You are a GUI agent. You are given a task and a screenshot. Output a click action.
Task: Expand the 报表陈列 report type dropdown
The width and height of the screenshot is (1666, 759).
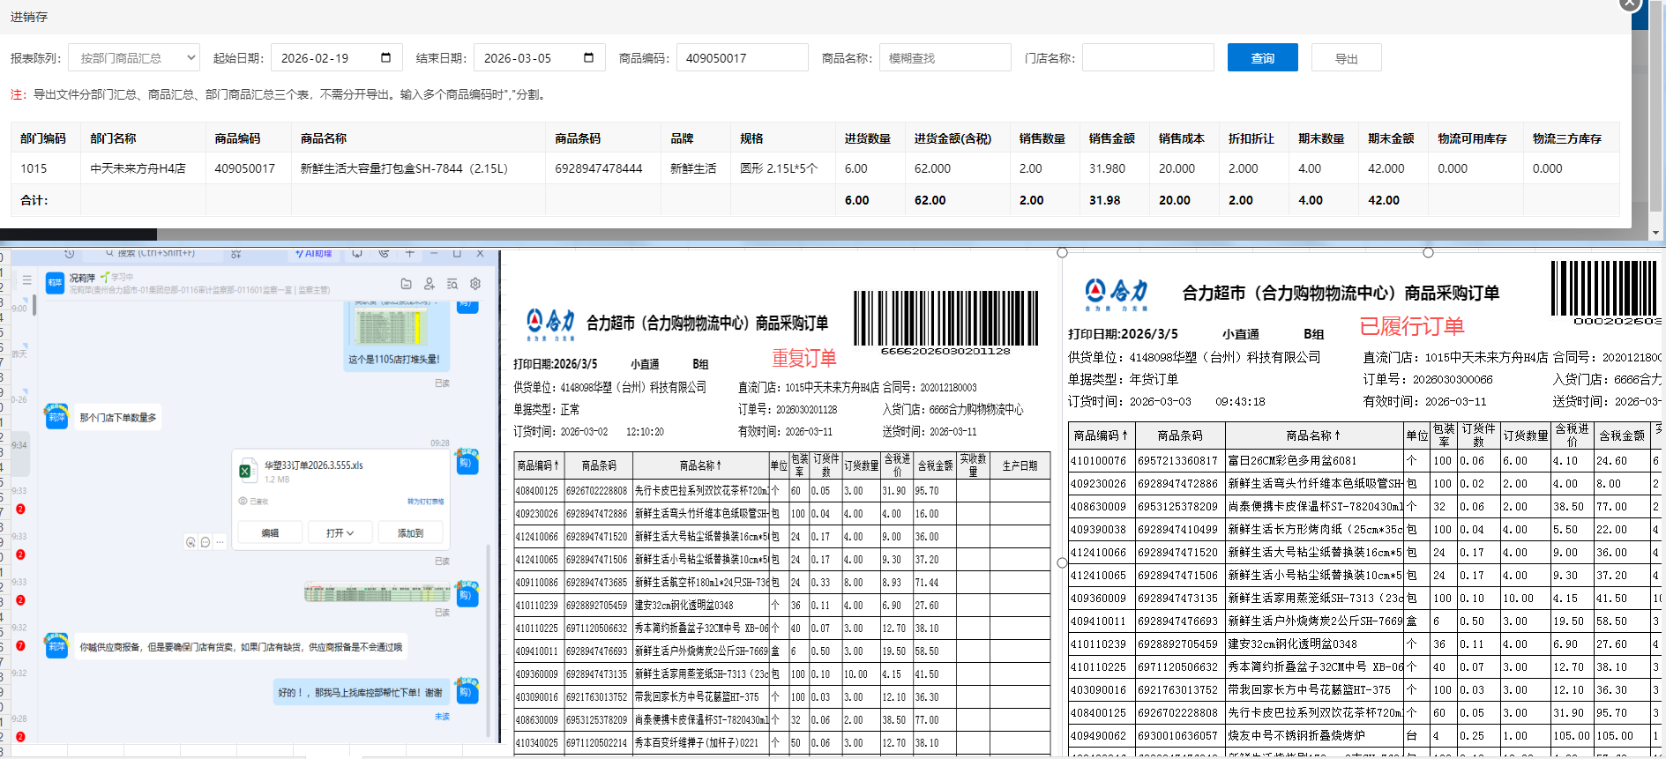(134, 58)
